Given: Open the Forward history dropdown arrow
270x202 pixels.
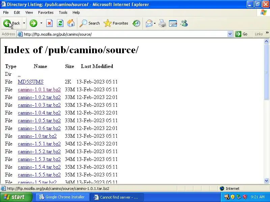Looking at the screenshot, I should click(41, 23).
